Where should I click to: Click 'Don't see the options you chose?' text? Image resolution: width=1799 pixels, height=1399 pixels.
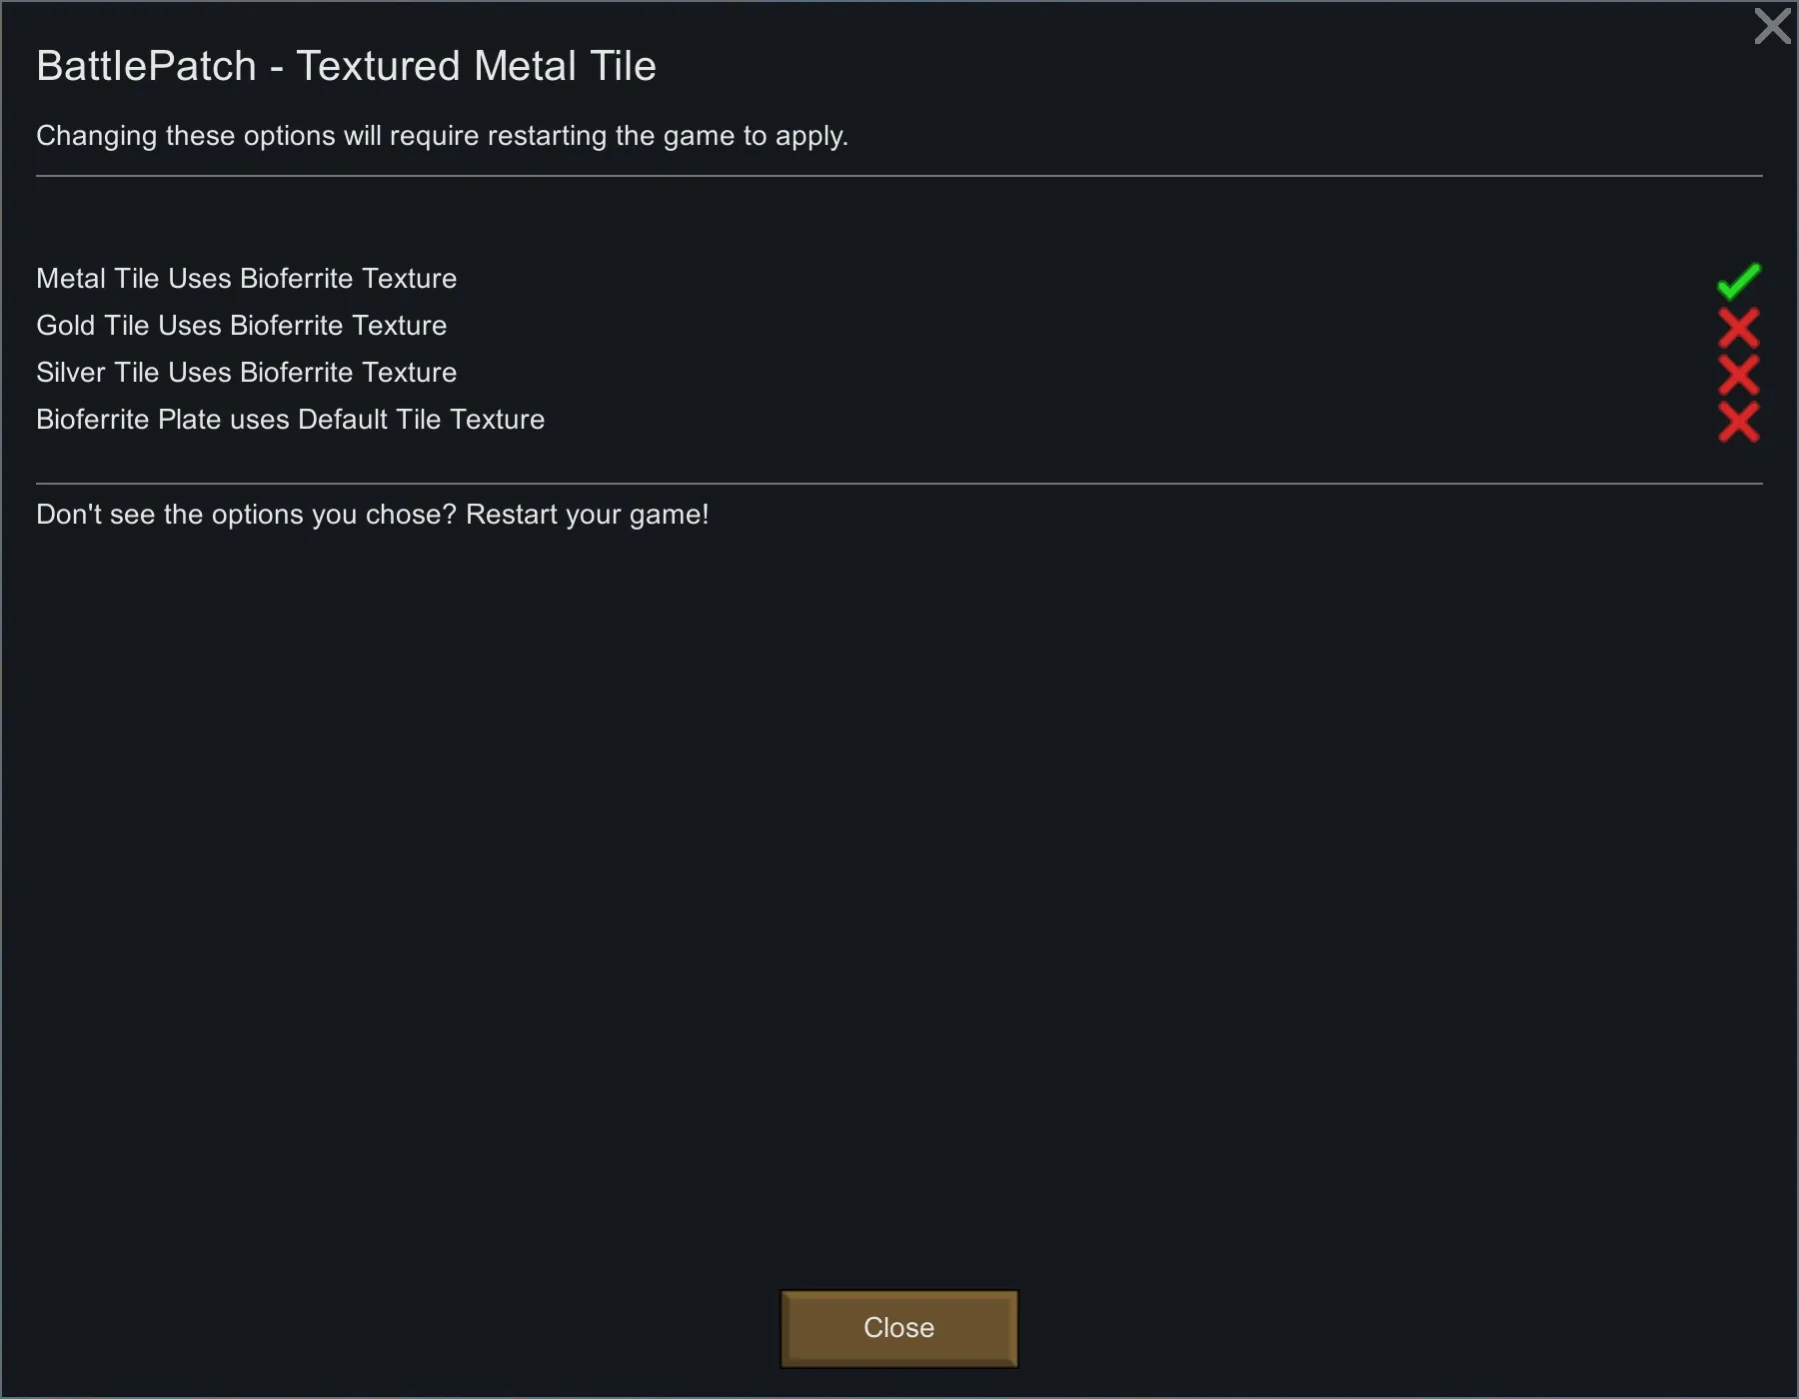point(246,515)
